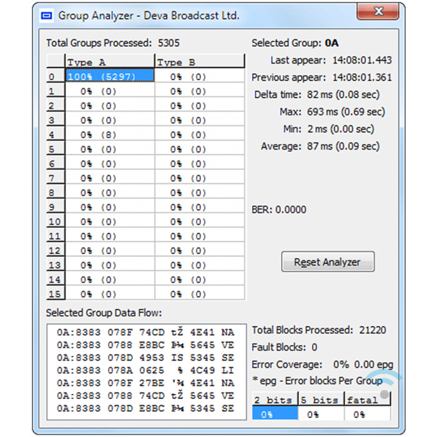Viewport: 437px width, 437px height.
Task: Click last data flow line 078D E8BC 5345 SE
Action: pyautogui.click(x=145, y=408)
